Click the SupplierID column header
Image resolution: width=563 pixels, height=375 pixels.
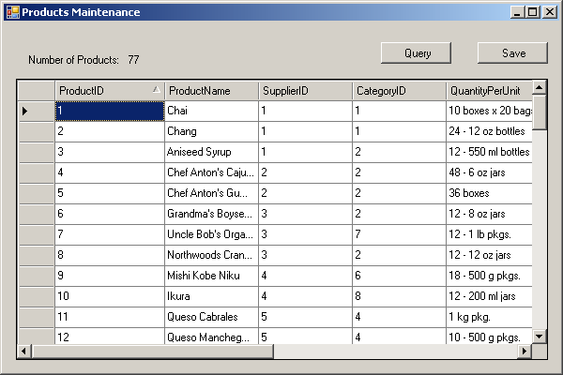(x=305, y=90)
